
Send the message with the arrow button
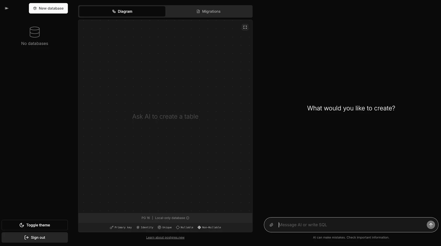[431, 225]
